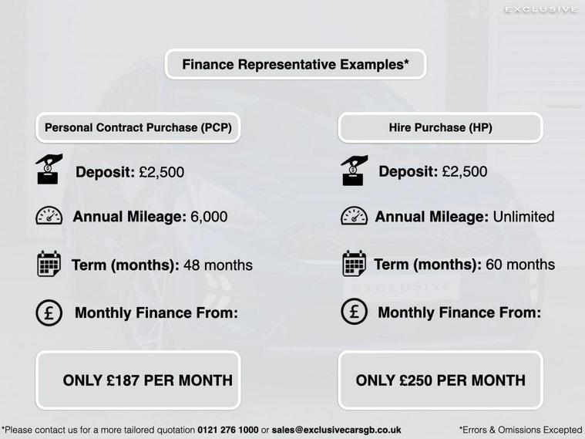The image size is (585, 439).
Task: Click the Errors & Omissions Excepted note
Action: point(520,430)
